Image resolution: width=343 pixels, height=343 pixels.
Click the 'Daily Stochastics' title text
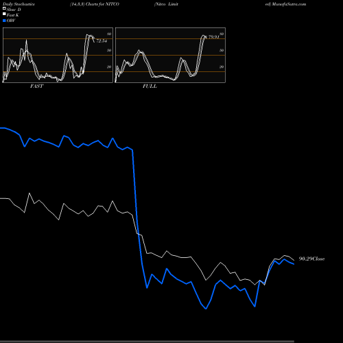click(x=19, y=4)
